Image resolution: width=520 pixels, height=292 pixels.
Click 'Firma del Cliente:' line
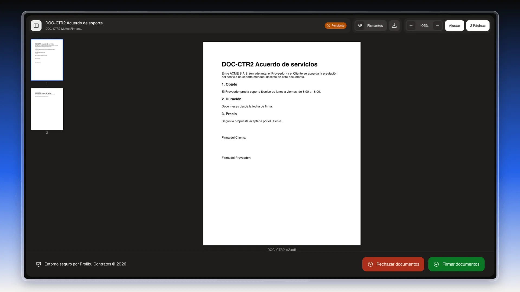(x=234, y=138)
